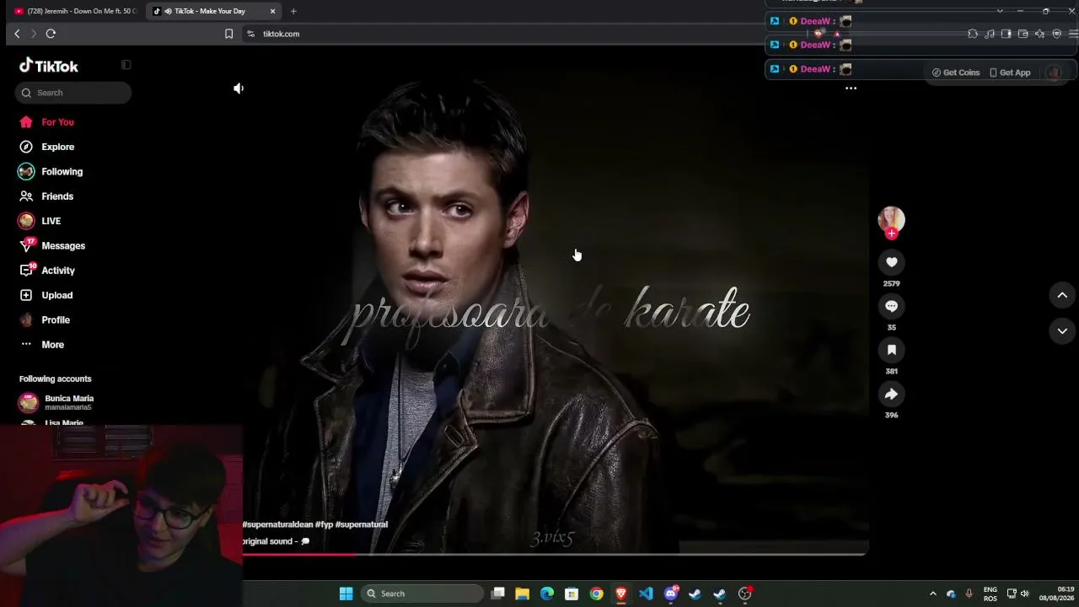
Task: Click the Get App button
Action: tap(1010, 73)
